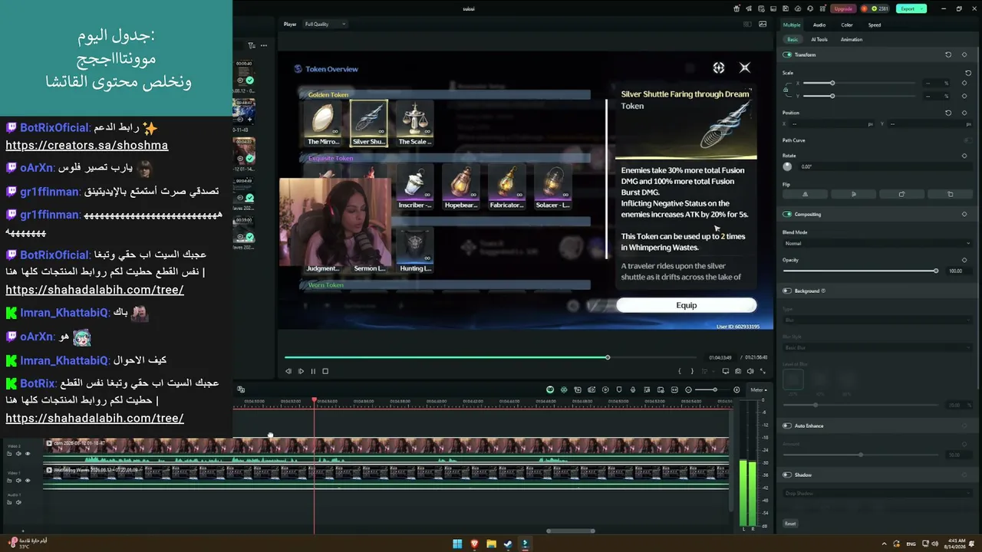Viewport: 982px width, 552px height.
Task: Enable the Background switch
Action: click(787, 291)
